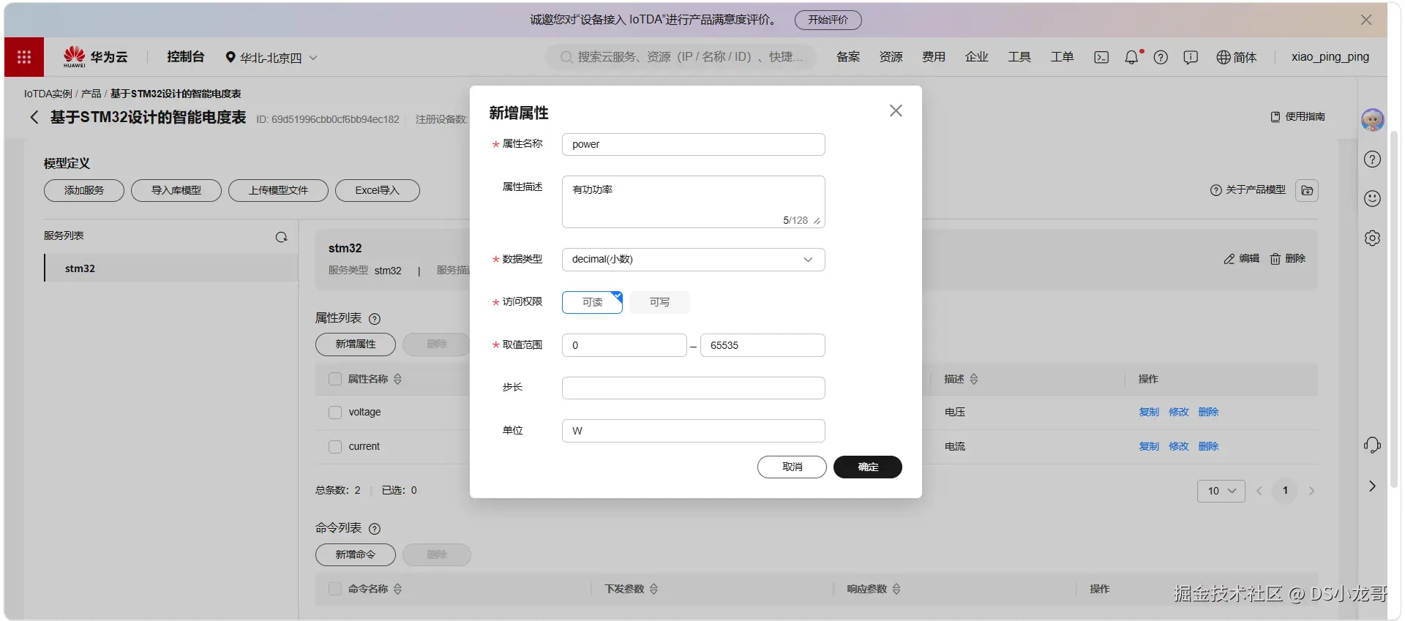Toggle the 可写 access permission
Viewport: 1405px width, 621px height.
[659, 302]
